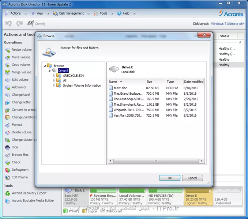Click the Browse files icon
248x219 pixels.
[x=7, y=155]
